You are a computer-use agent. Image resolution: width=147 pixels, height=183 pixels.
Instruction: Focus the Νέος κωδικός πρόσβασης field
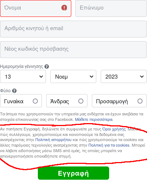(x=73, y=50)
